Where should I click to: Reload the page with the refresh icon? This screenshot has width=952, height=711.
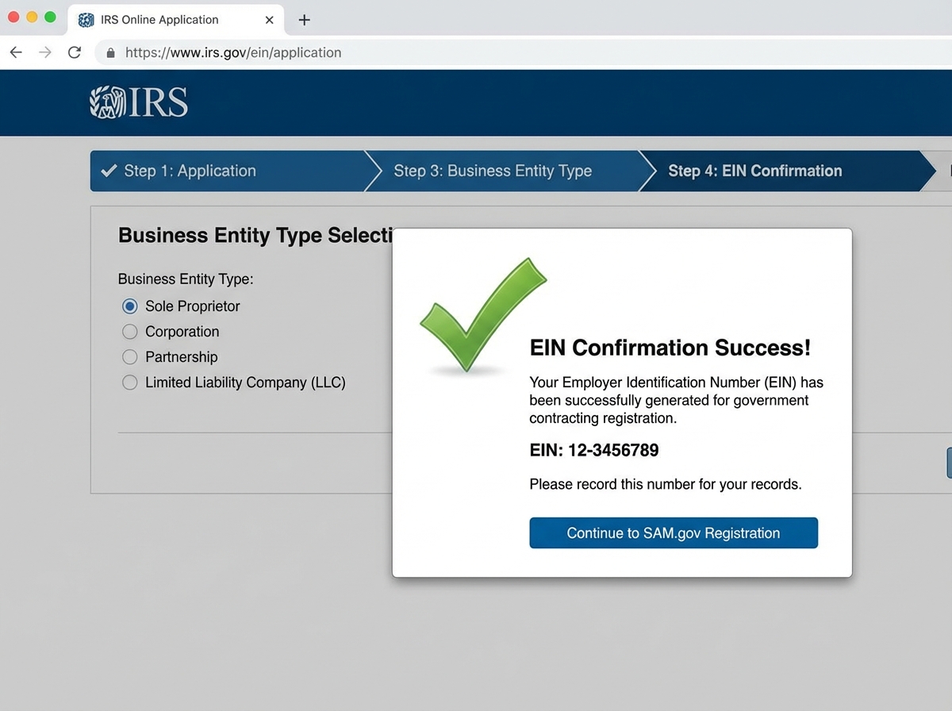[74, 52]
